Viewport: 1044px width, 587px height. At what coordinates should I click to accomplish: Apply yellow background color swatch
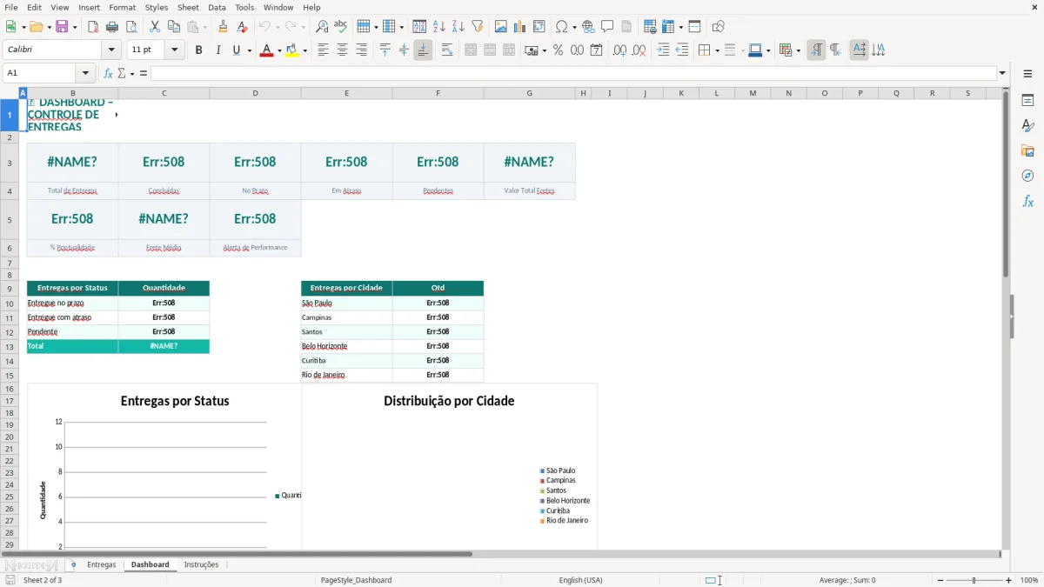click(292, 50)
